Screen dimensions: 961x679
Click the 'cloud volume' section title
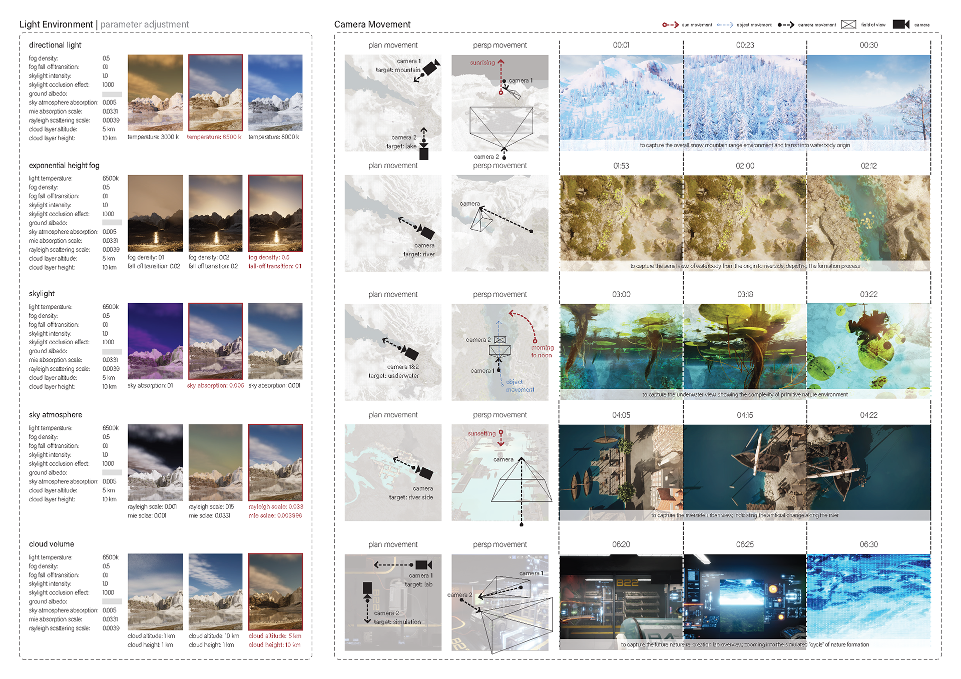point(52,544)
